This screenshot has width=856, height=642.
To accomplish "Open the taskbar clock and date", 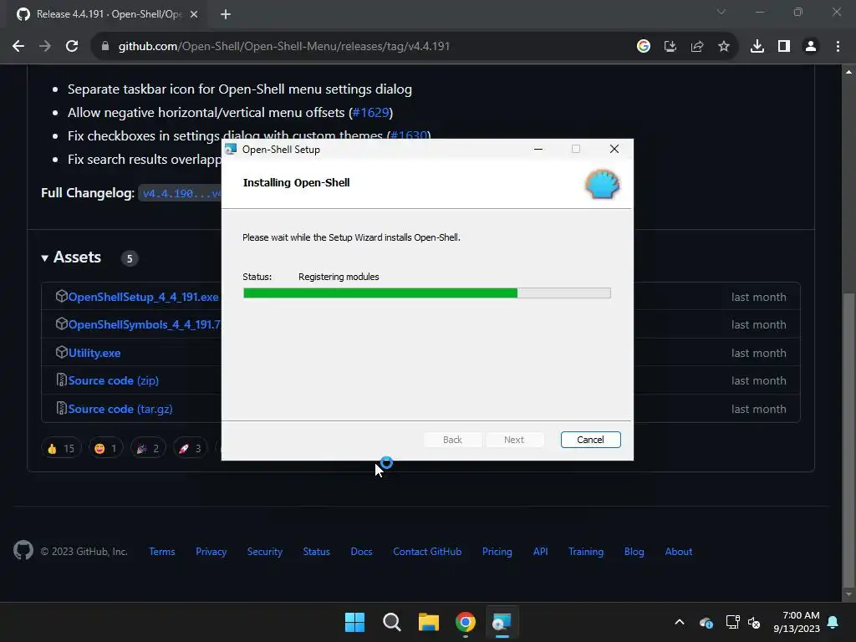I will [x=797, y=622].
